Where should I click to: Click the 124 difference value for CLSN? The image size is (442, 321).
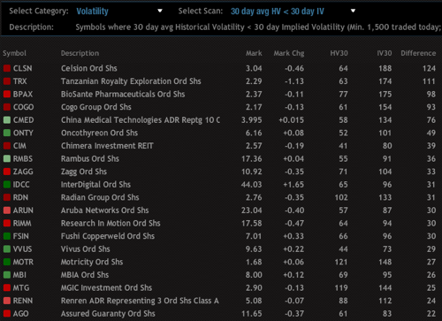click(429, 68)
